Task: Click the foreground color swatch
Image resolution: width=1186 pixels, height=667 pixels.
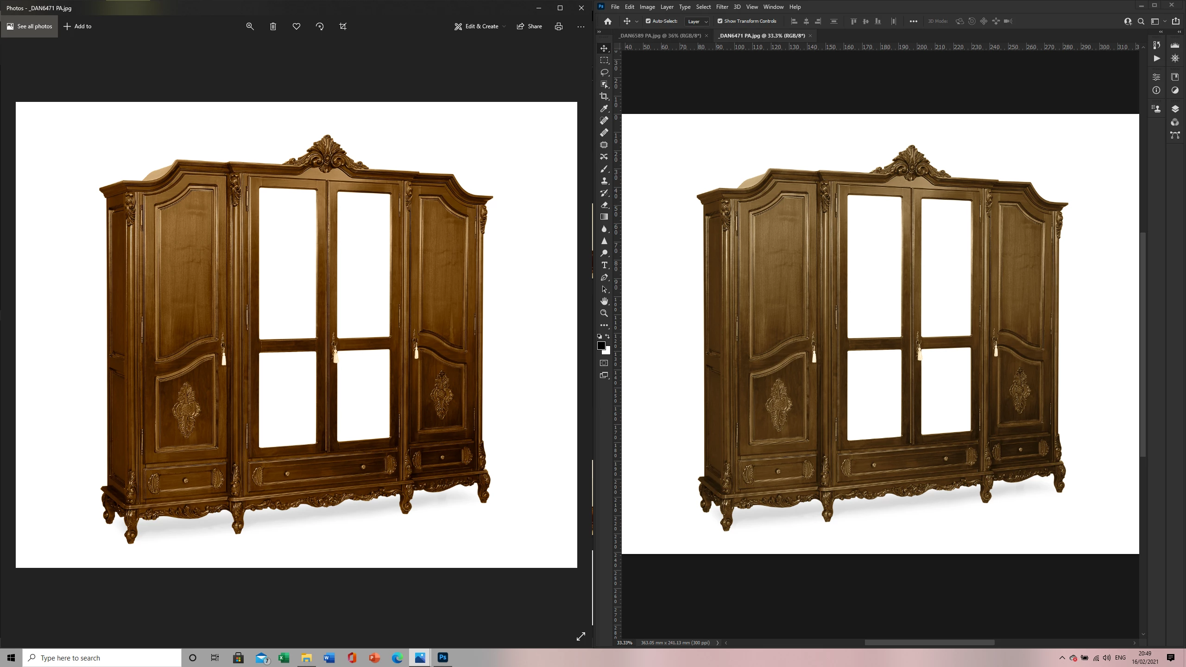Action: tap(601, 346)
